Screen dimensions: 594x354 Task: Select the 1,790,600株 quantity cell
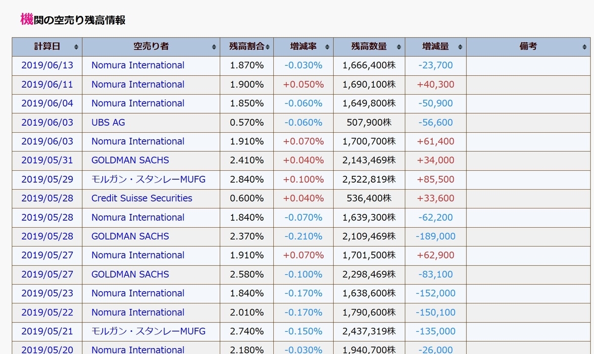coord(369,312)
